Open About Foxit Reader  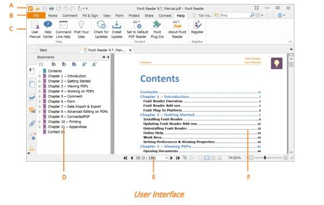pos(177,30)
